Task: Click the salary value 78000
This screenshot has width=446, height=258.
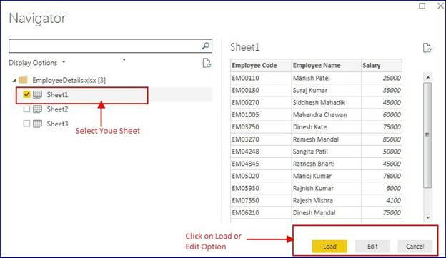Action: pos(392,176)
